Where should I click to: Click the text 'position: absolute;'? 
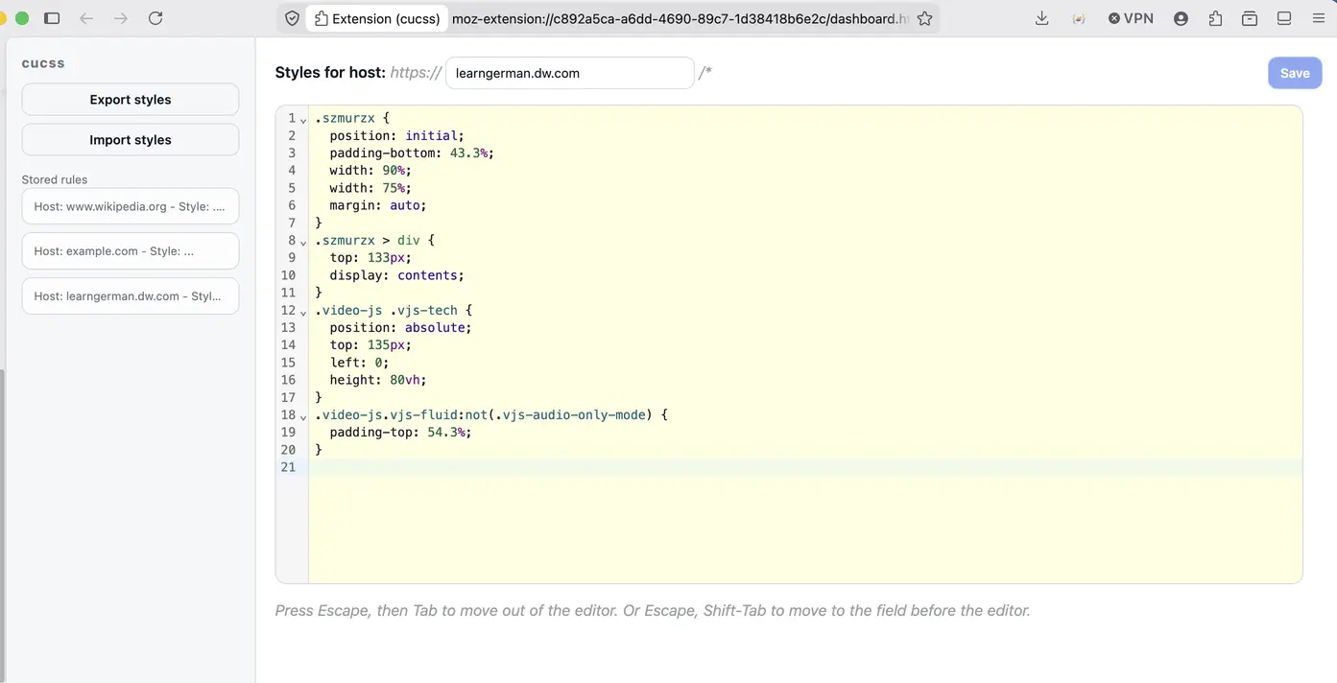point(400,327)
